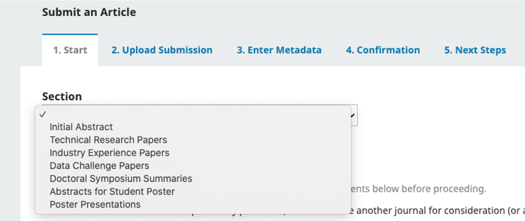Choose Doctoral Symposium Summaries option
Viewport: 525px width, 221px height.
coord(121,178)
